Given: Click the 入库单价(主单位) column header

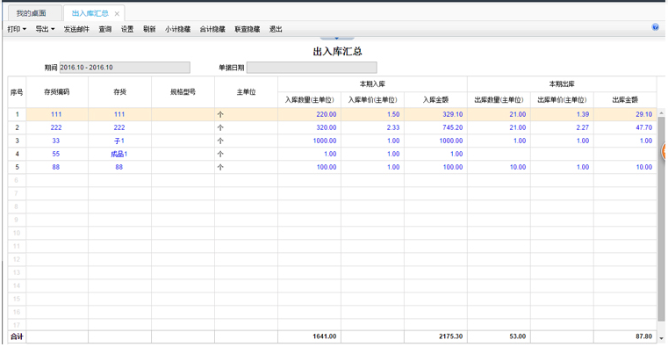Looking at the screenshot, I should [x=372, y=100].
